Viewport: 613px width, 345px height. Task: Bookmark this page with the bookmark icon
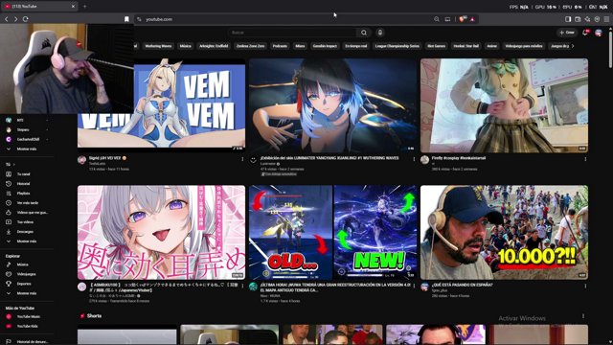pos(126,19)
